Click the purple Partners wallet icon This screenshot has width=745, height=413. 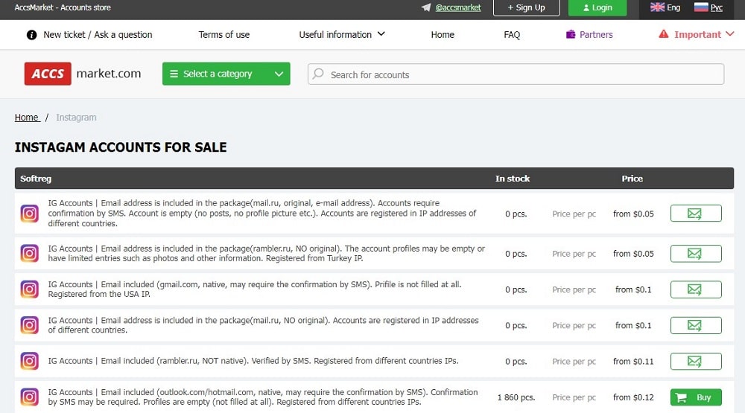pos(571,34)
